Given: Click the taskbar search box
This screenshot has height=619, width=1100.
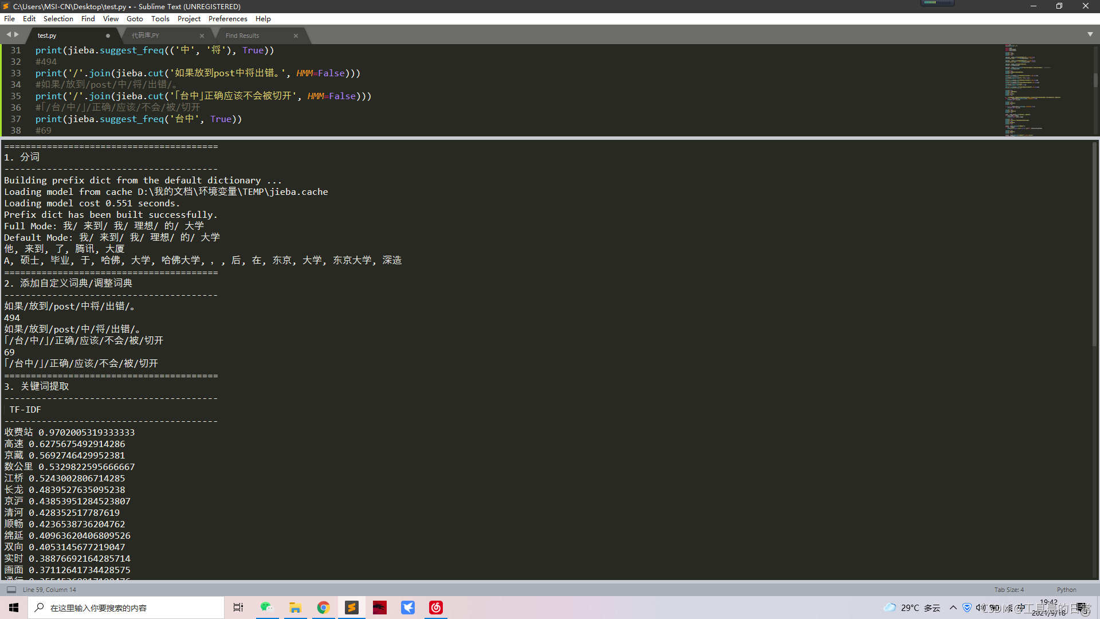Looking at the screenshot, I should tap(126, 608).
